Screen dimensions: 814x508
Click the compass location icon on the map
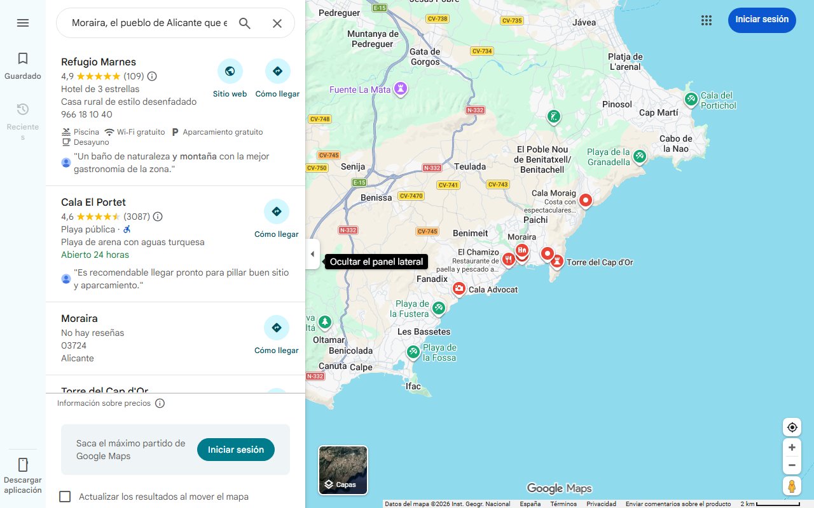[792, 427]
